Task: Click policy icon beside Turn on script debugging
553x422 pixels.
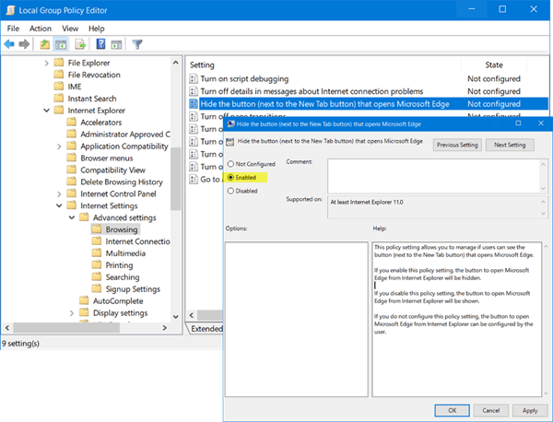Action: click(x=194, y=78)
